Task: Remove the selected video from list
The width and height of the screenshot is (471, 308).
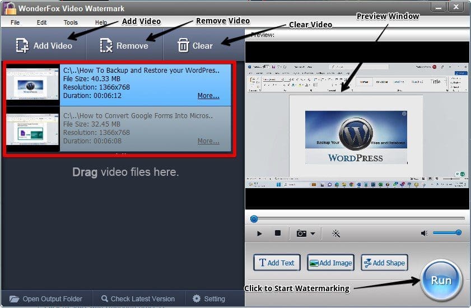Action: (x=124, y=46)
